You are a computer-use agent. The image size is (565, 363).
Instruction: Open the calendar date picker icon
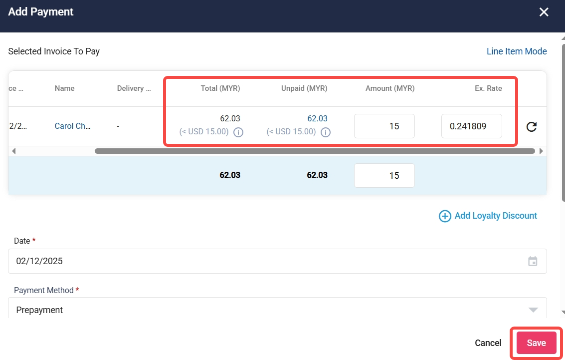pyautogui.click(x=533, y=261)
